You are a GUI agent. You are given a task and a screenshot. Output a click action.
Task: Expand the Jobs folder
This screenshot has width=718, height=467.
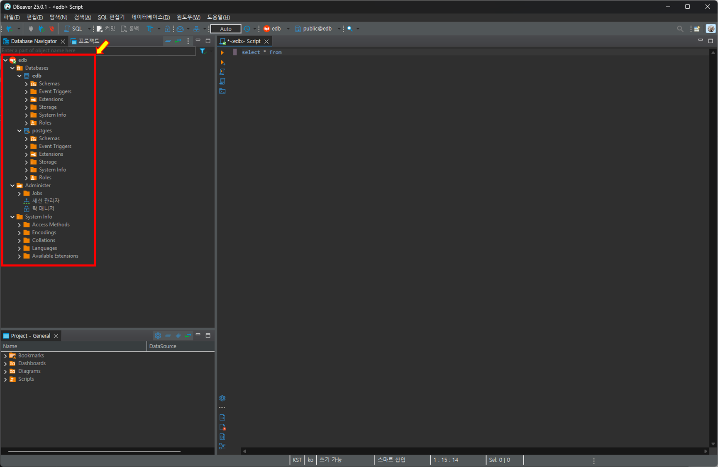click(x=19, y=193)
